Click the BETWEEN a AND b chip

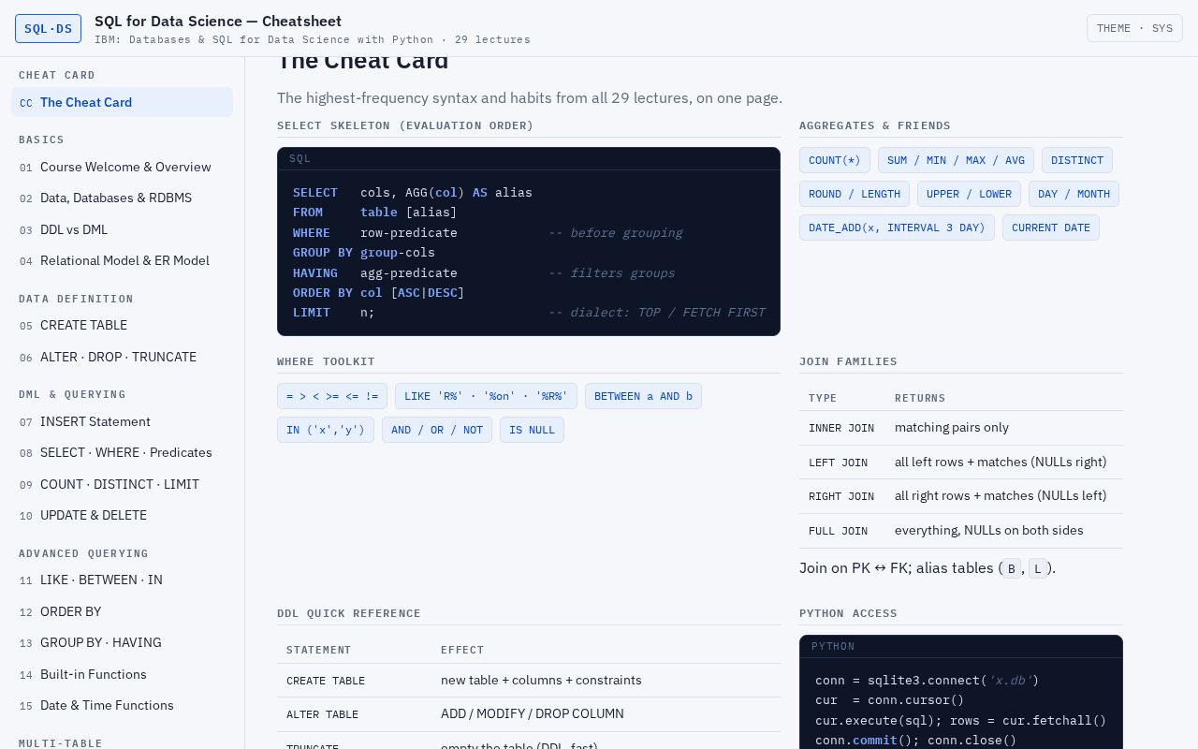(643, 396)
